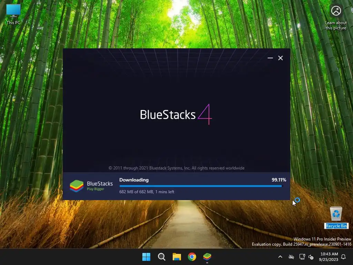Screen dimensions: 353x265
Task: Click the muted volume tray icon
Action: coord(311,257)
